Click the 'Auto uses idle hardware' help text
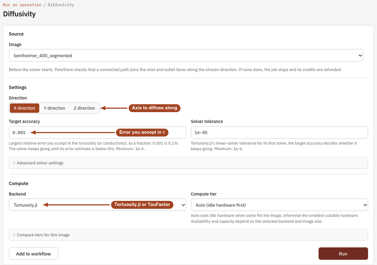The width and height of the screenshot is (377, 265). 275,218
